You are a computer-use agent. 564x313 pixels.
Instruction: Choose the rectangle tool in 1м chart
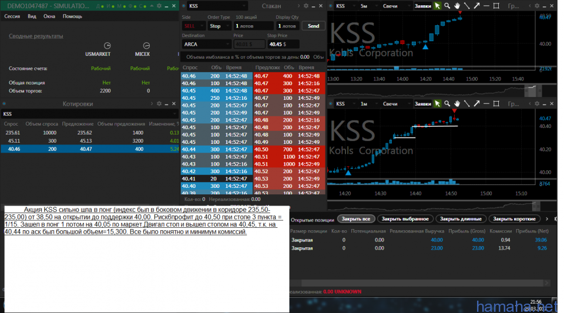[x=496, y=103]
